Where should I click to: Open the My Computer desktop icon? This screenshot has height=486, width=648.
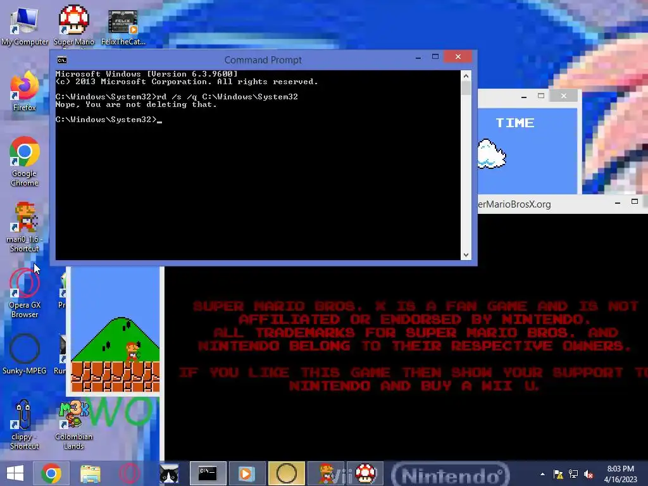[x=24, y=25]
